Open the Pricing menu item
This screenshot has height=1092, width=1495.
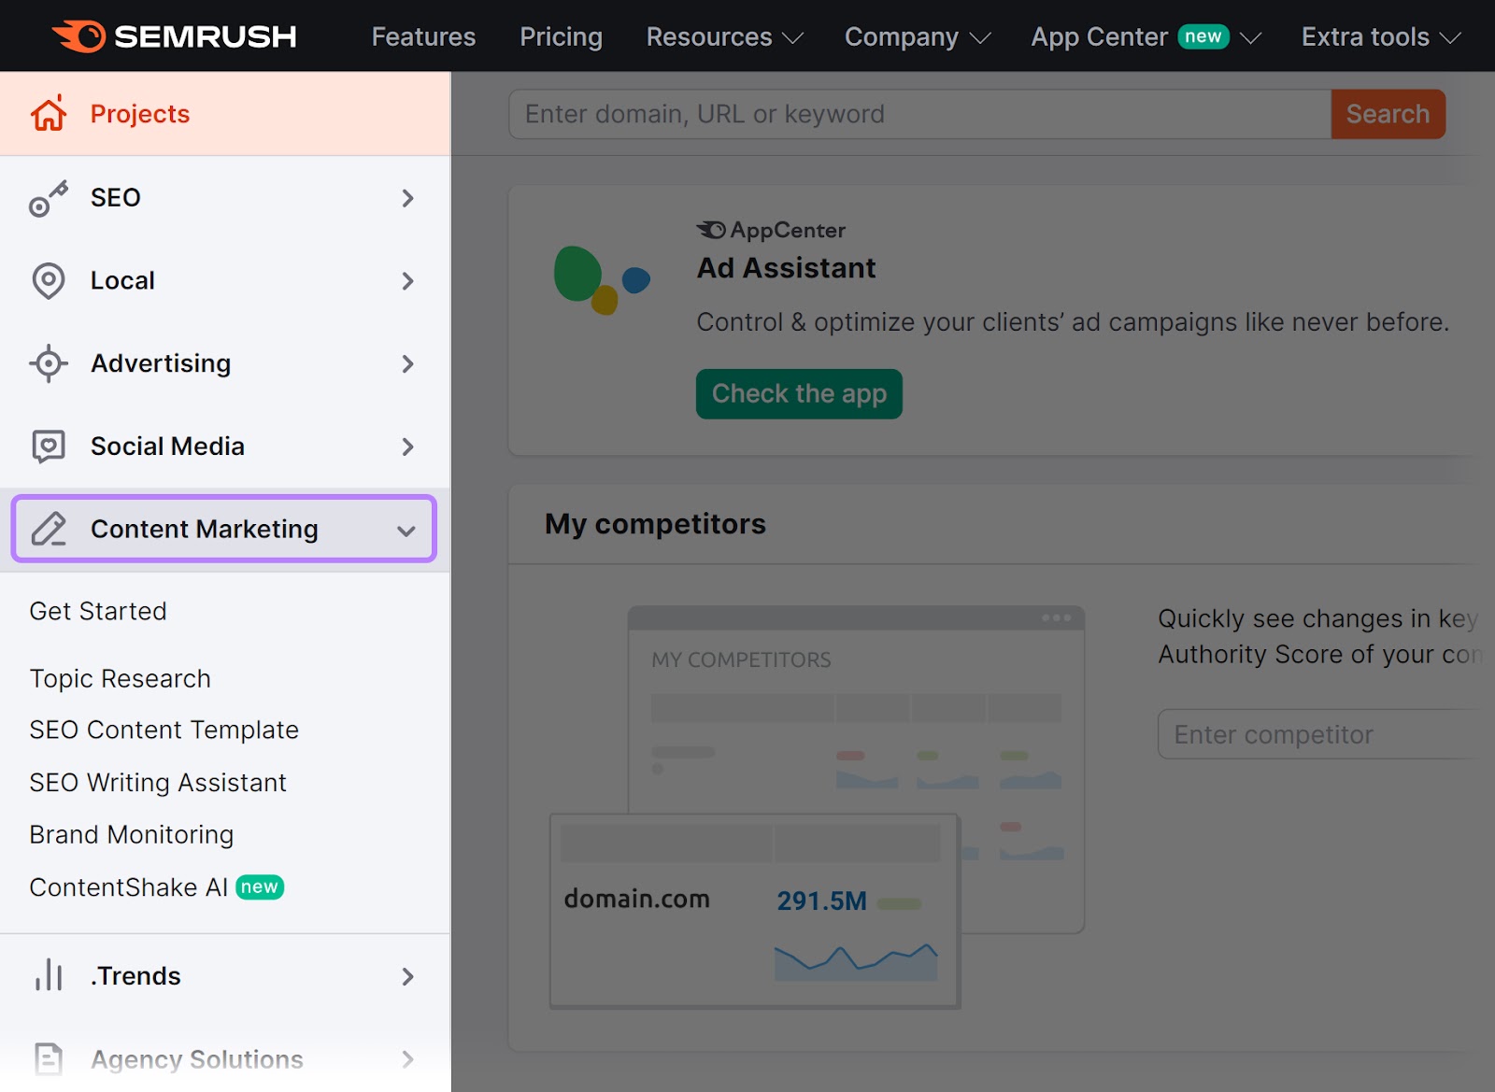(x=561, y=36)
